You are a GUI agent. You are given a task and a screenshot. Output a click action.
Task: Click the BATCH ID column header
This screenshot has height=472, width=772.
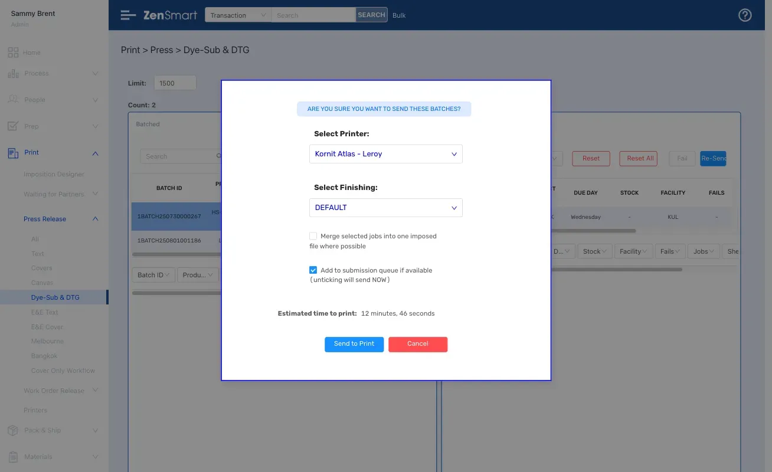click(x=169, y=188)
